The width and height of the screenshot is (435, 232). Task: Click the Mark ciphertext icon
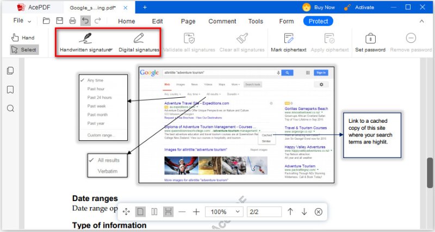click(290, 39)
